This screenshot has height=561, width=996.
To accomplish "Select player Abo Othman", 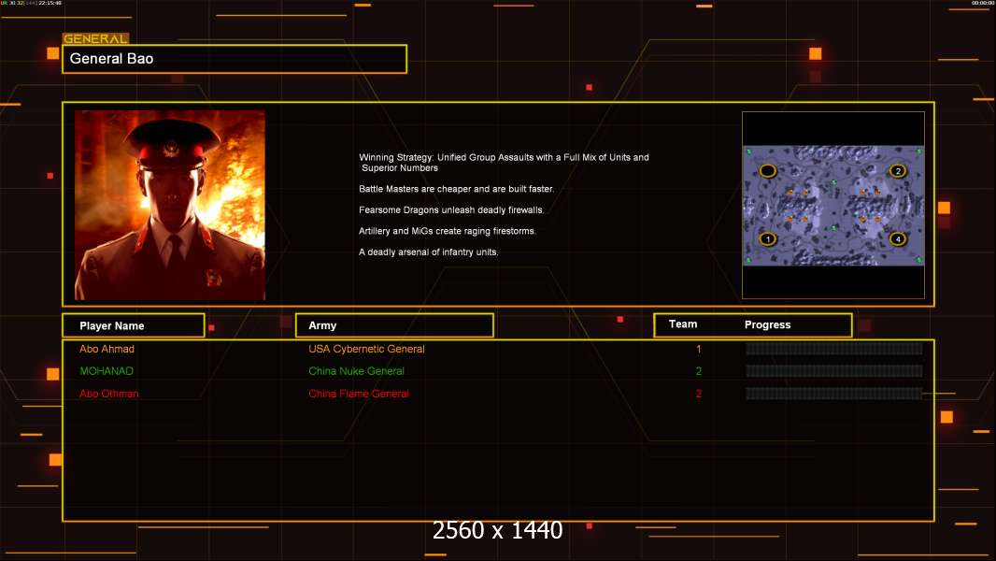I will (x=108, y=394).
